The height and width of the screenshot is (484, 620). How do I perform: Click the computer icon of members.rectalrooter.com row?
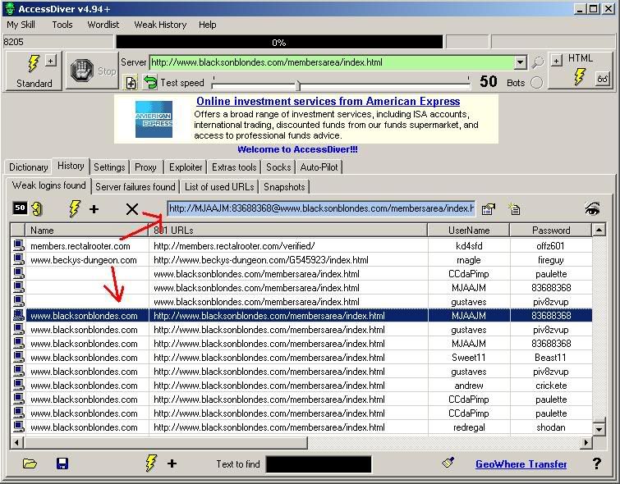click(19, 246)
